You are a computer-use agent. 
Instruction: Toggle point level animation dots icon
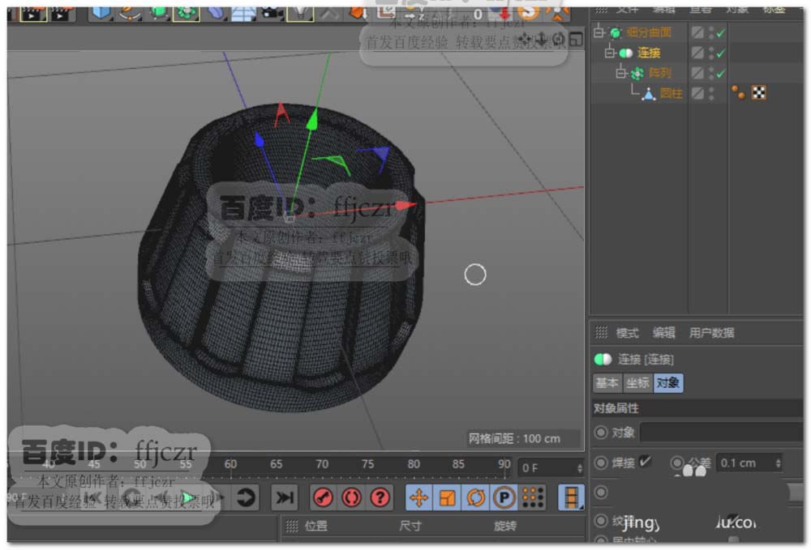pyautogui.click(x=532, y=498)
